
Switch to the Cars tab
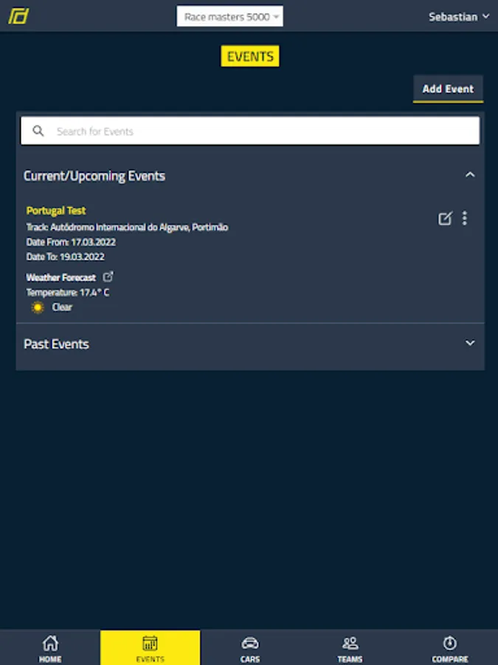(250, 648)
